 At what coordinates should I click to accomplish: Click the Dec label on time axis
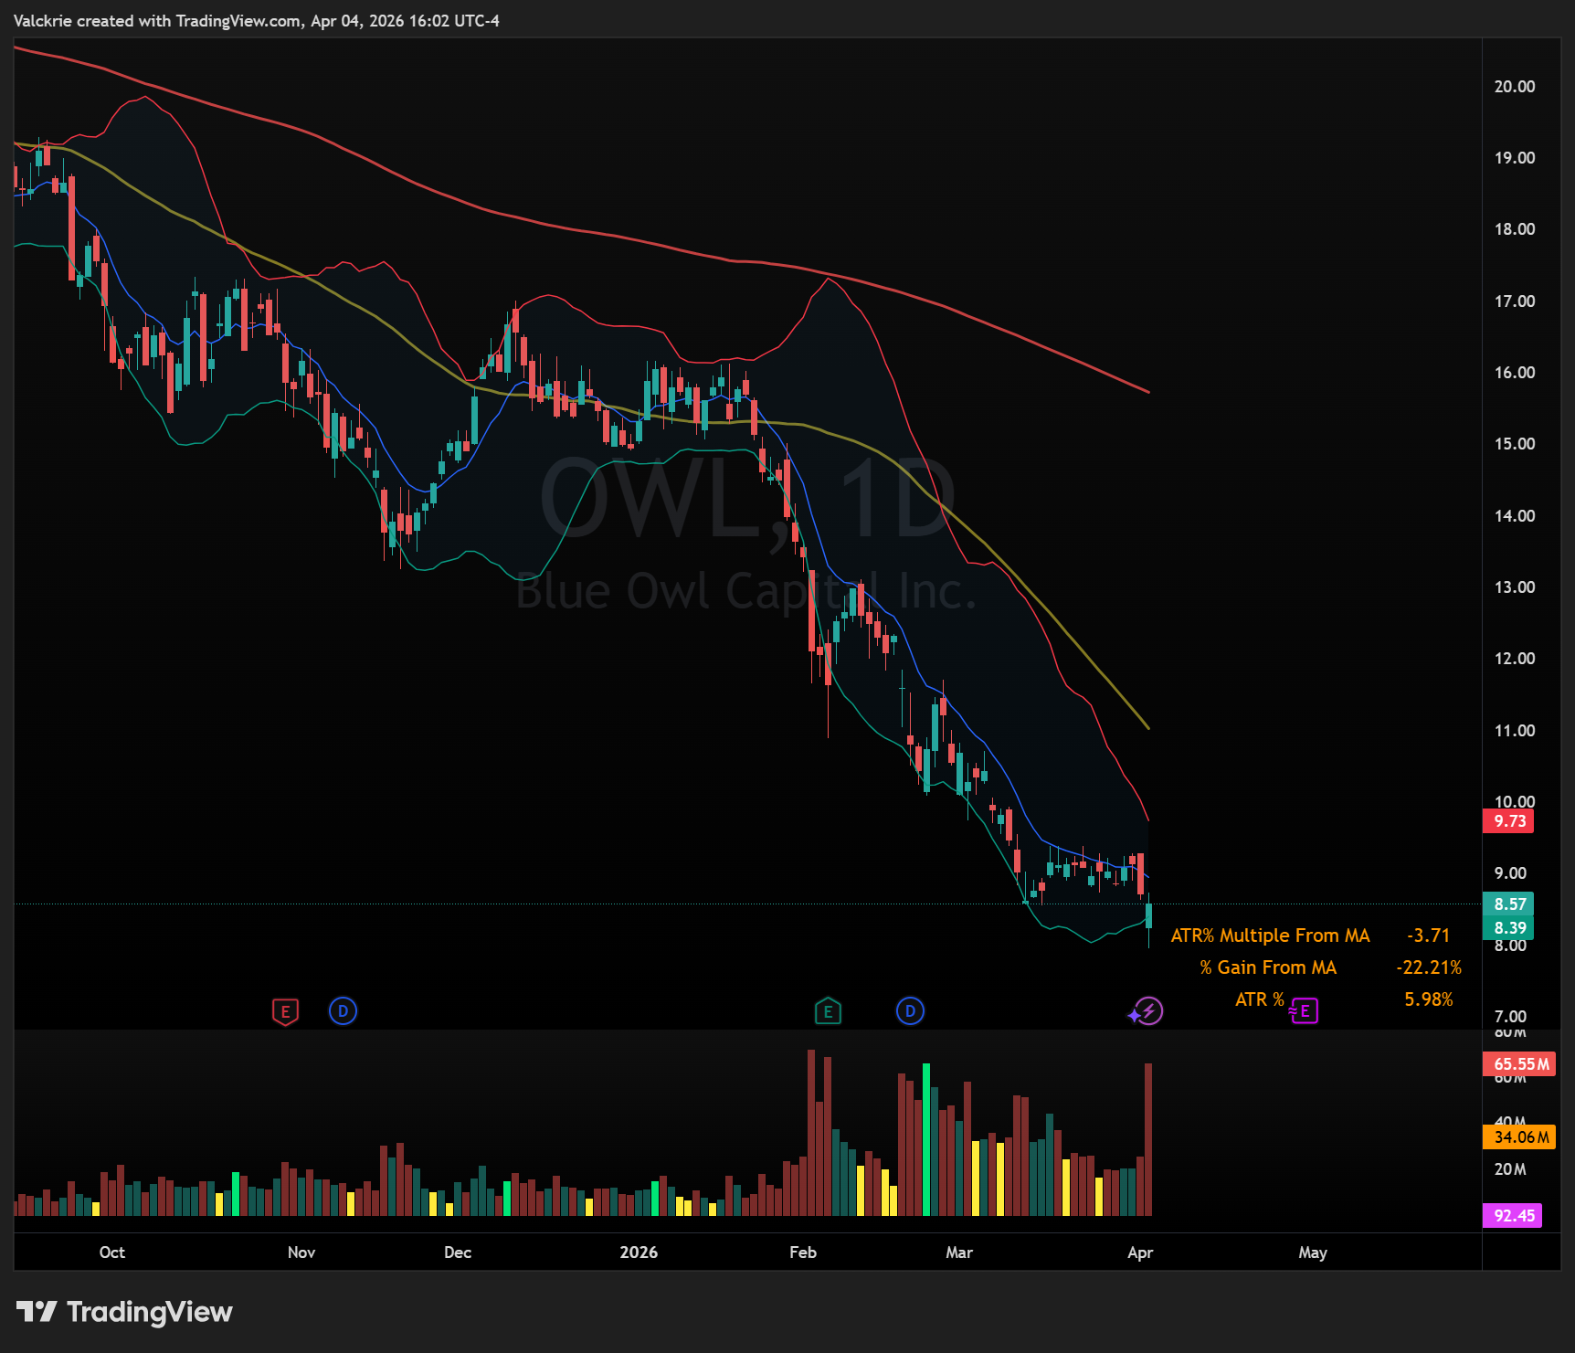tap(458, 1253)
